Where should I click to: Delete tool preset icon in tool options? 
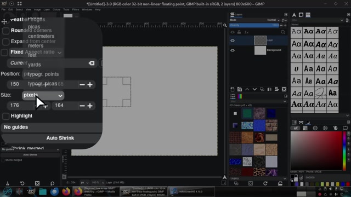(37, 183)
